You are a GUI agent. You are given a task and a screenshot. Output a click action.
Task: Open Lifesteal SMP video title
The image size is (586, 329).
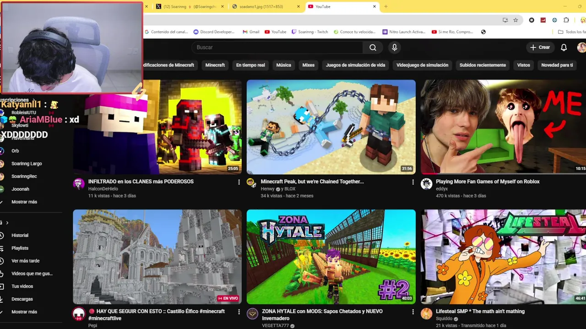480,312
